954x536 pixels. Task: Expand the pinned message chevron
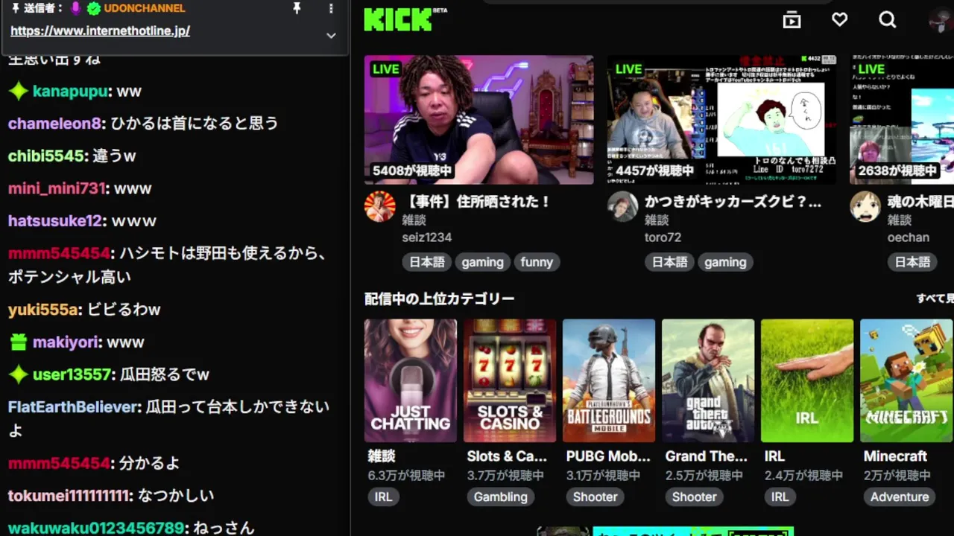point(332,35)
